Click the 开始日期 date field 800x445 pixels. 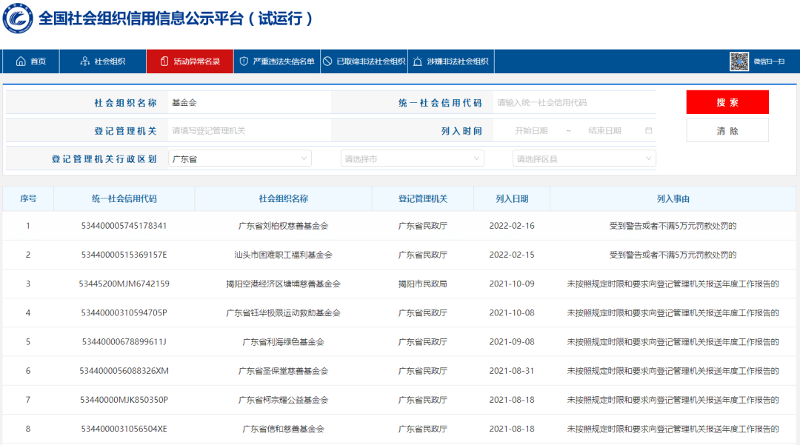pos(531,130)
